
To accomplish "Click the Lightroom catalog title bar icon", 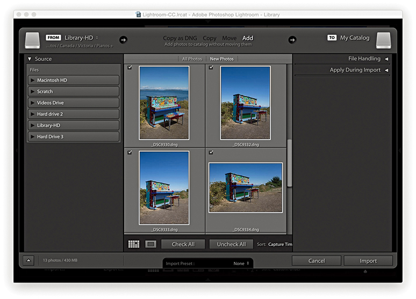I will 138,14.
